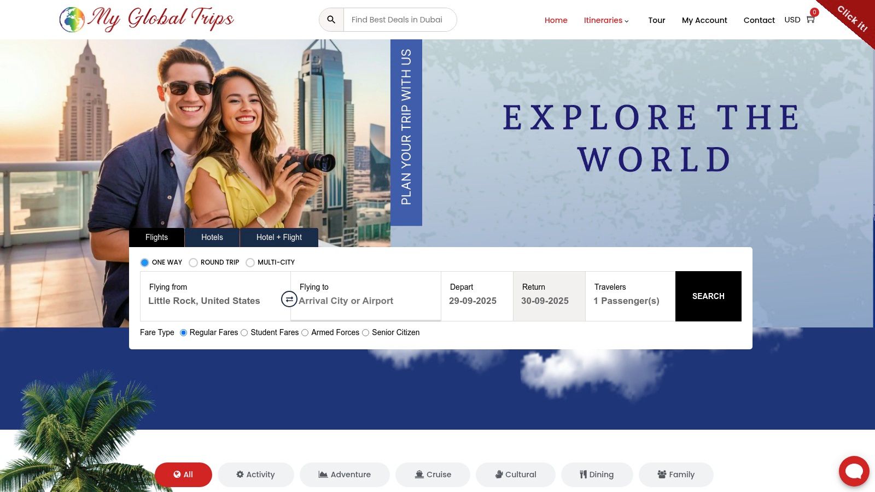Click the black SEARCH button
This screenshot has height=492, width=875.
[x=708, y=296]
